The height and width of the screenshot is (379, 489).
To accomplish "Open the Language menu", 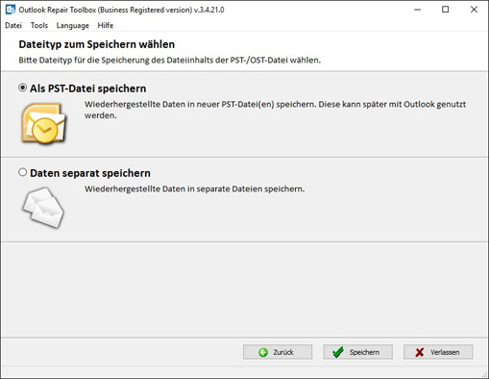I will tap(73, 25).
